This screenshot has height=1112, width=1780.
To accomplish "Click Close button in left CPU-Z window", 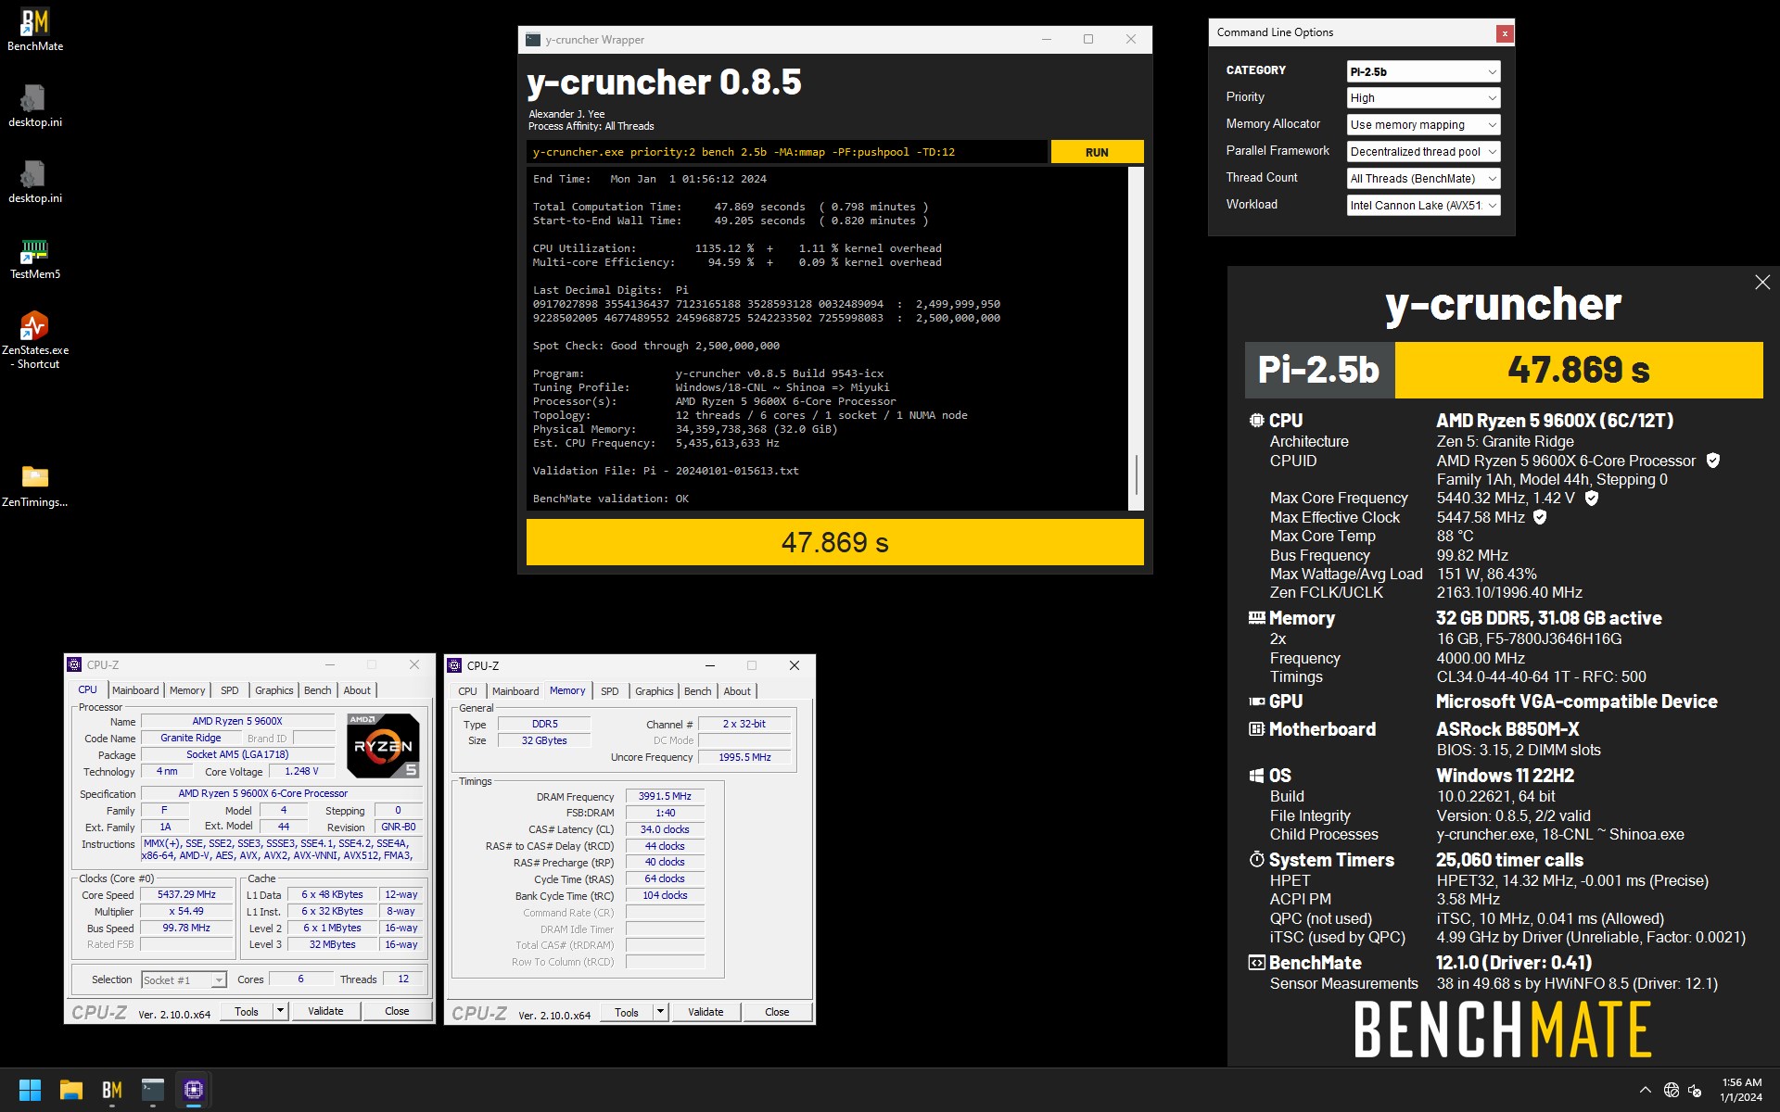I will click(x=397, y=1011).
